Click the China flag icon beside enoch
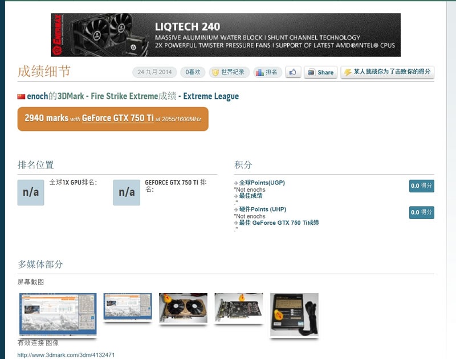This screenshot has width=456, height=359. [x=22, y=97]
